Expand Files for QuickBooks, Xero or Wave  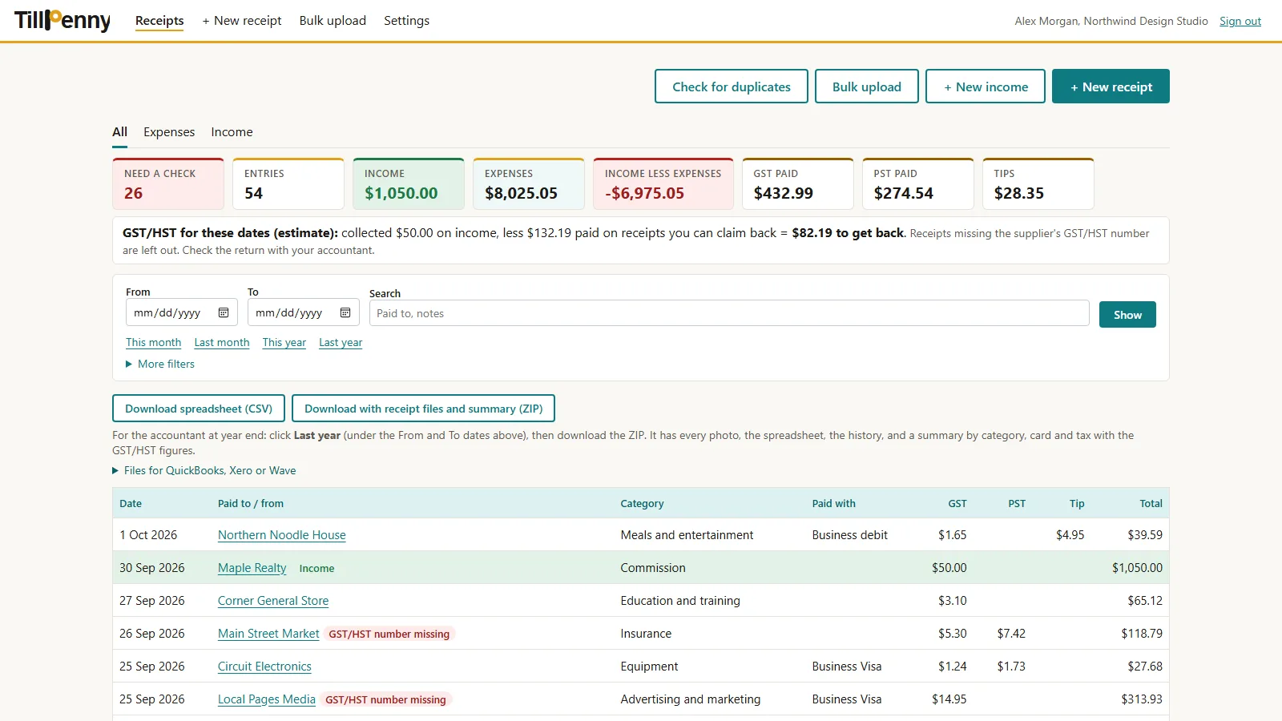204,470
